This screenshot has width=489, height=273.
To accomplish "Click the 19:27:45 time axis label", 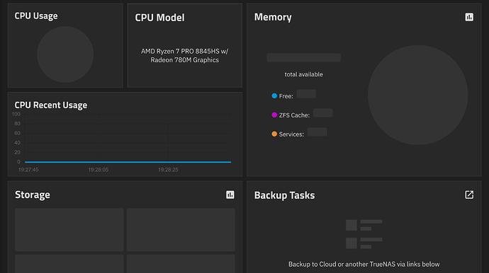I will (28, 170).
